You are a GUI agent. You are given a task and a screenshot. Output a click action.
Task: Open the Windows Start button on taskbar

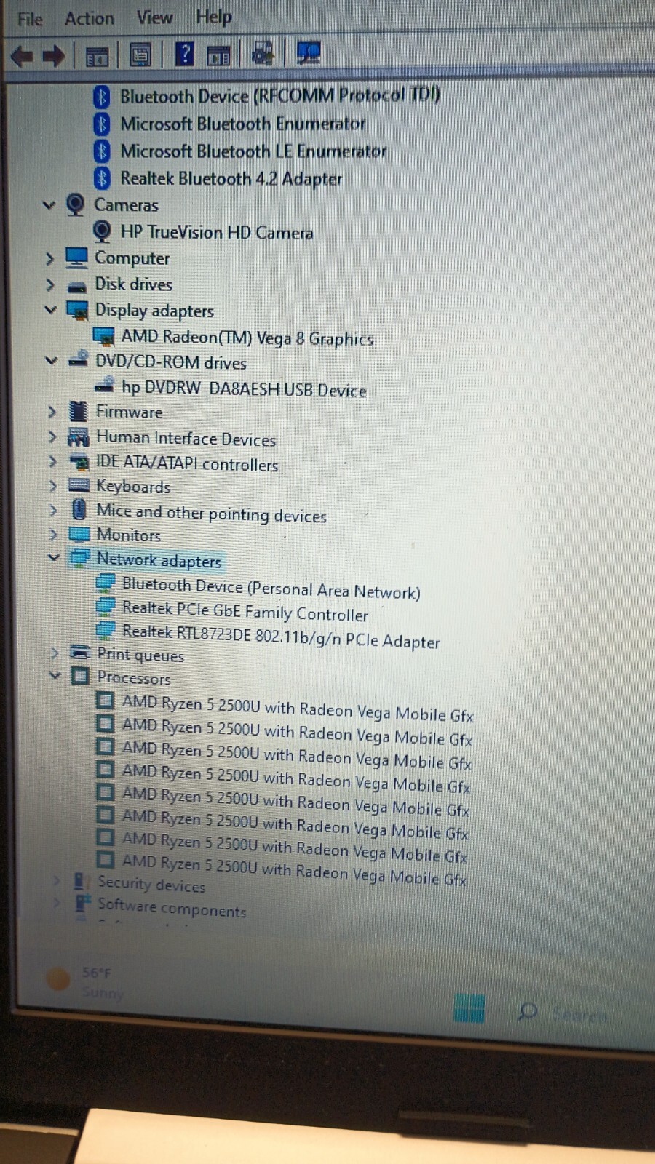[x=469, y=1008]
